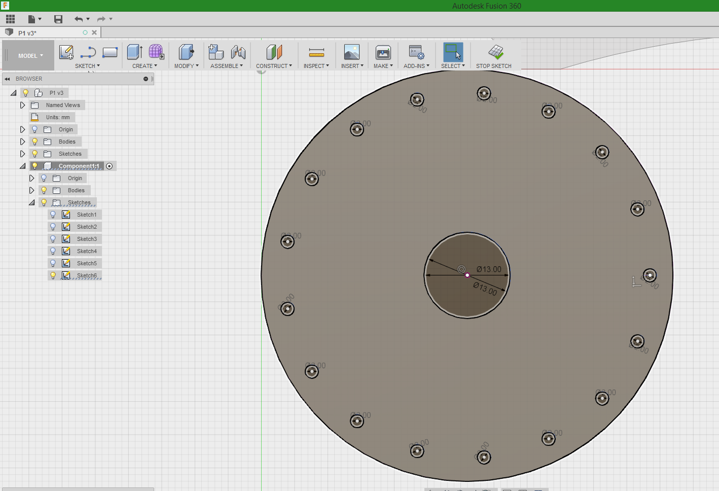Toggle visibility bulb of Sketch1
This screenshot has width=719, height=491.
coord(53,215)
